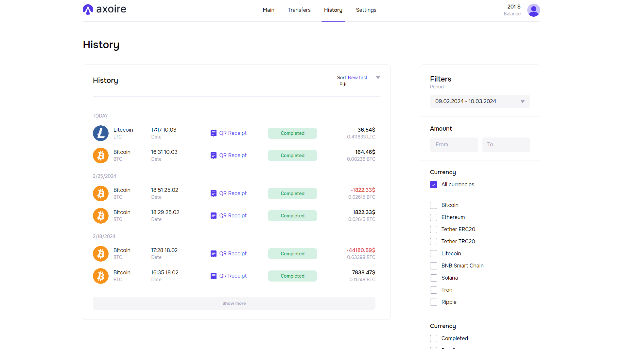Click the Amount To input field
Viewport: 624px width, 349px height.
(506, 145)
